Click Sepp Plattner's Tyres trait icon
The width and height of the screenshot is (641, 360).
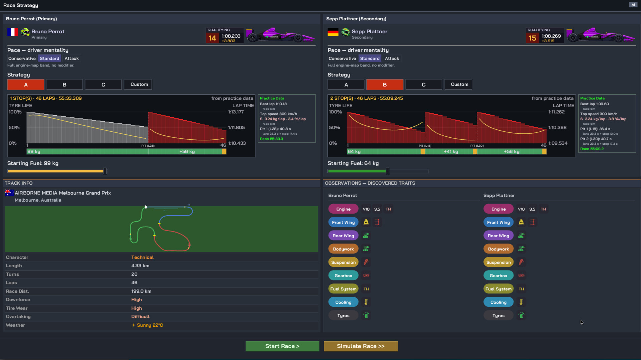click(x=521, y=315)
